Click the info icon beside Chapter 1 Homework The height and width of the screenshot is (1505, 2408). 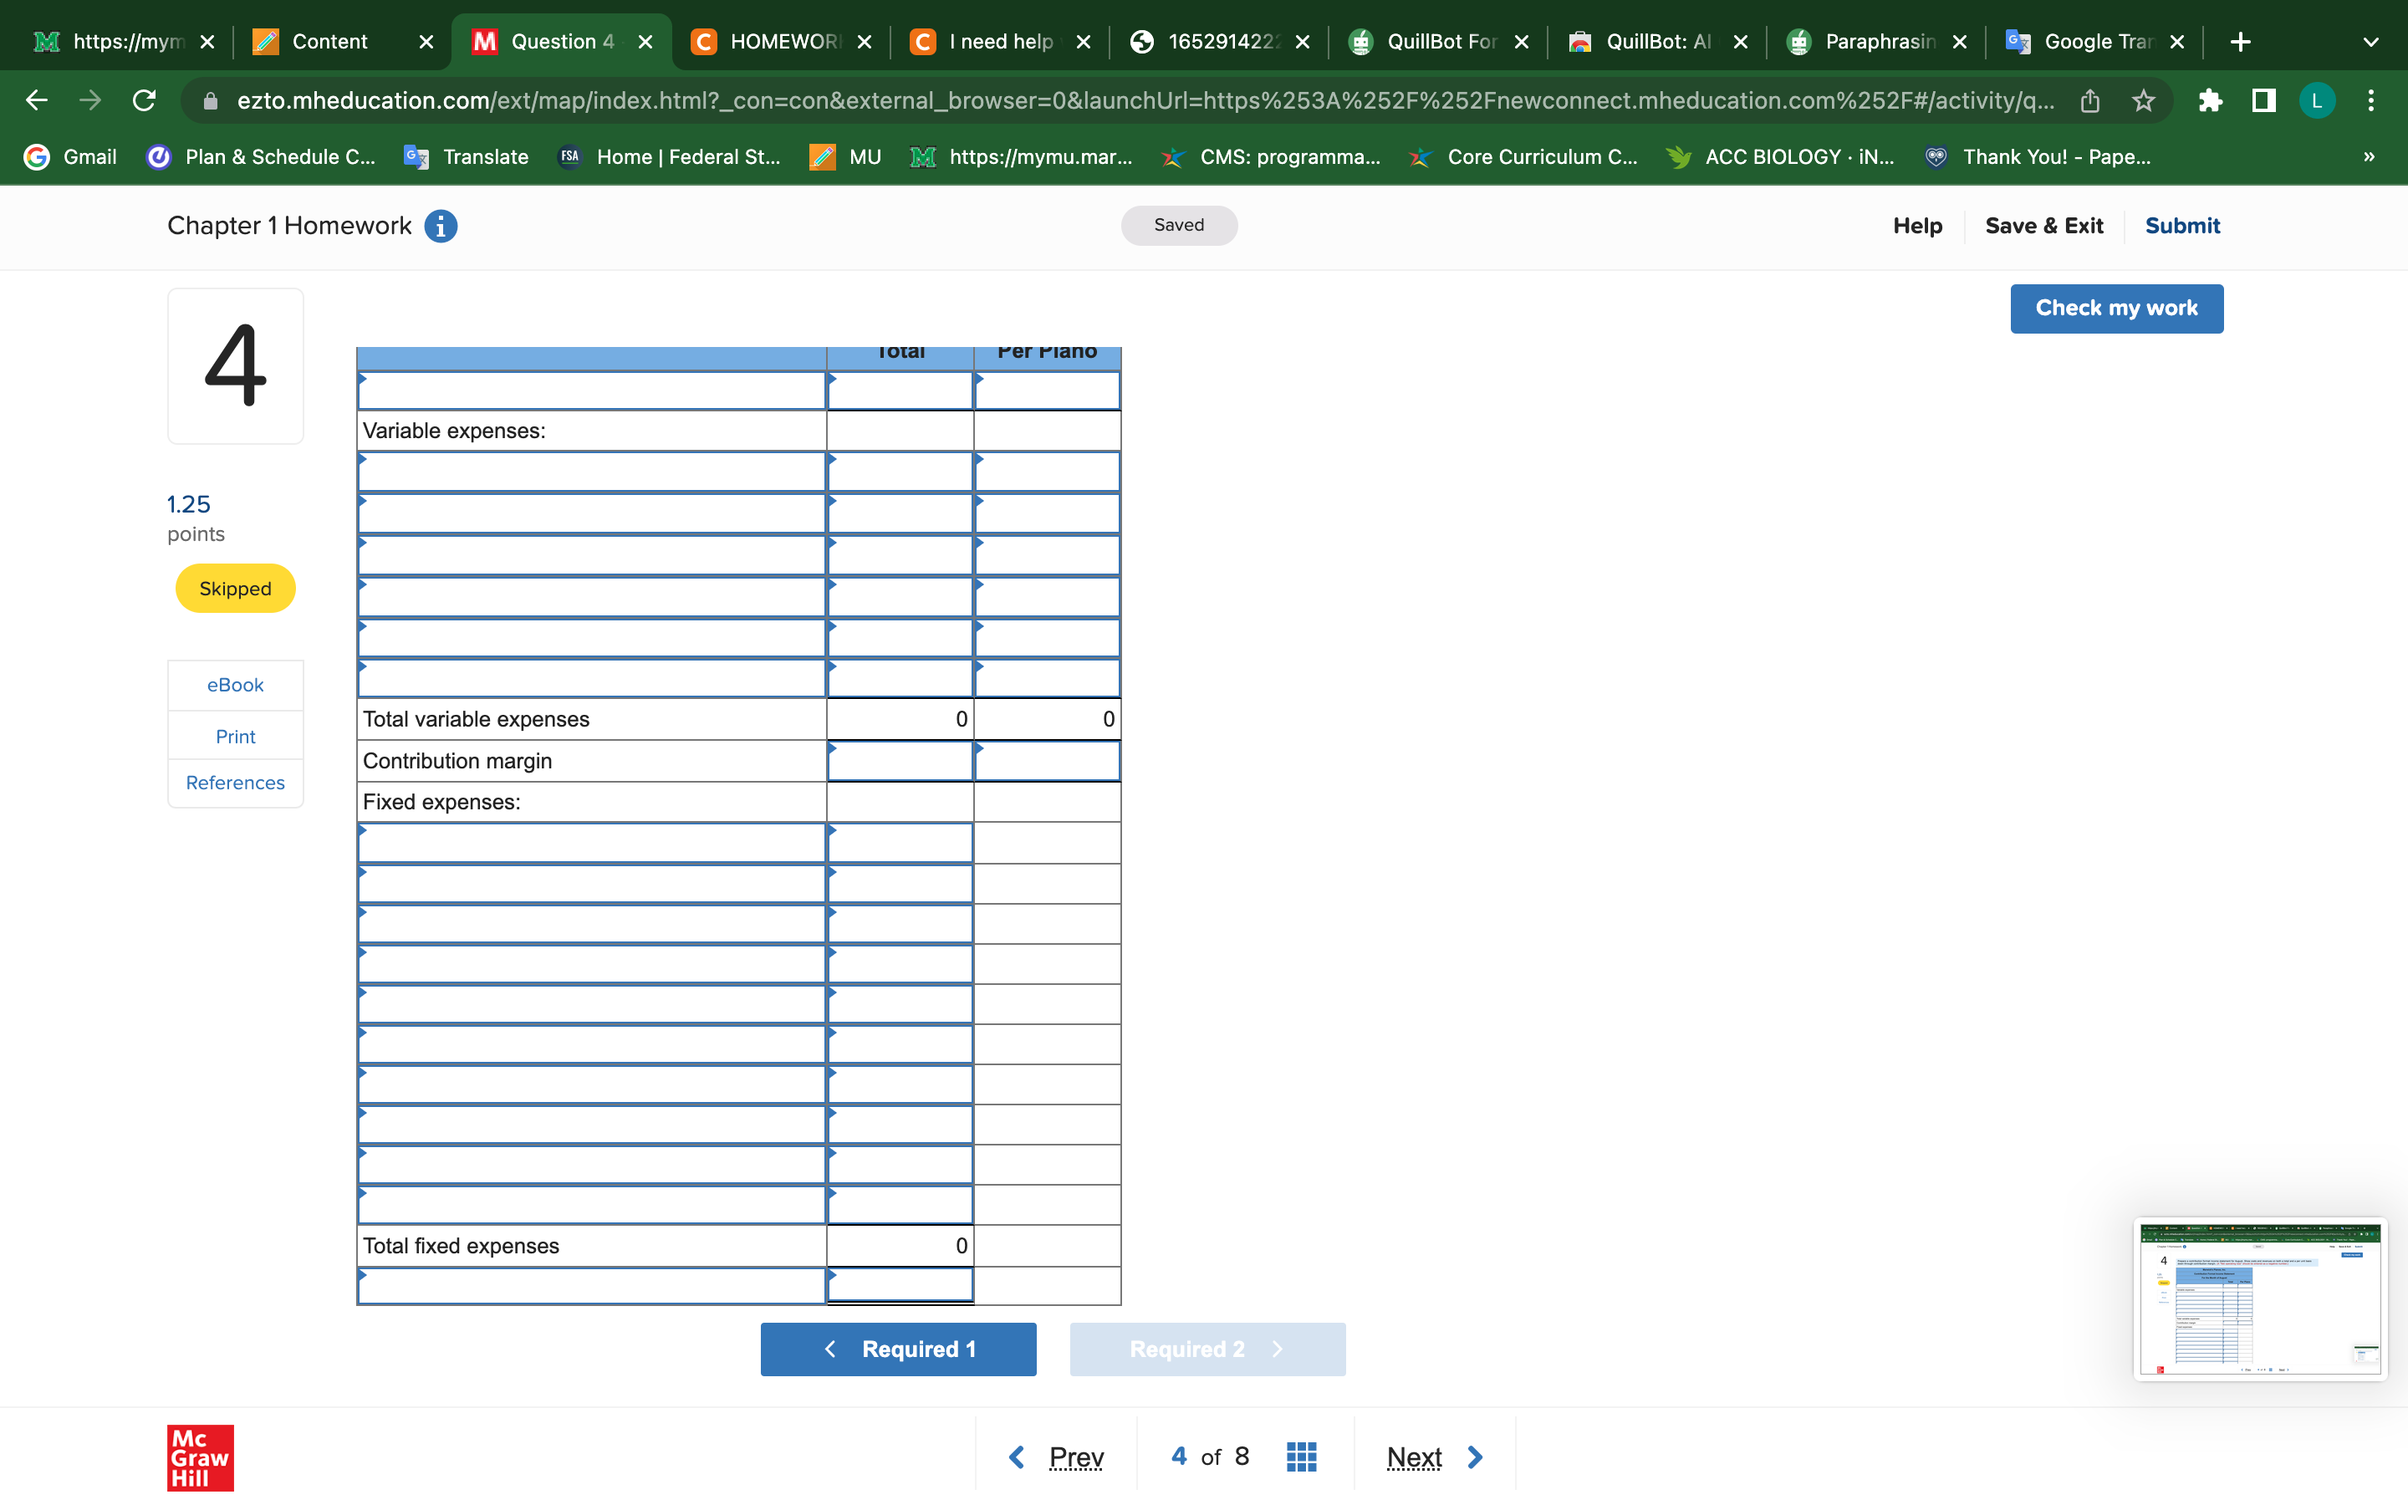[440, 226]
